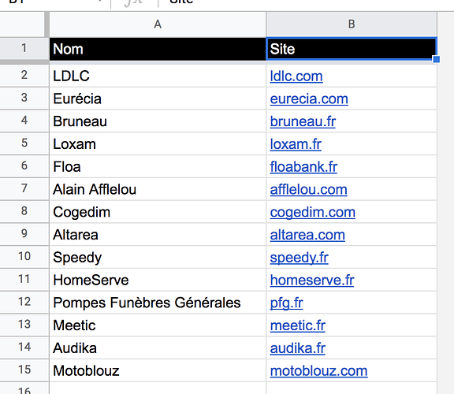Select the Pompes Funèbres Générales cell
The width and height of the screenshot is (454, 394).
coord(158,303)
